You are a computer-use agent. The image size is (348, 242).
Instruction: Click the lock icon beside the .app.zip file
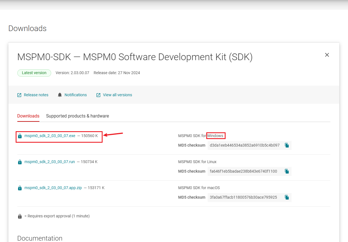click(20, 188)
